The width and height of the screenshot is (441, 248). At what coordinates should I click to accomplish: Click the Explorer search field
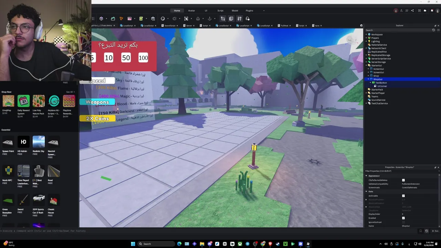pos(398,30)
